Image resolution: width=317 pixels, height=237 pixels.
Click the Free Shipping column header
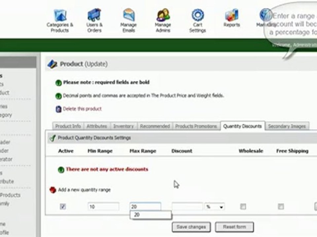(x=292, y=151)
